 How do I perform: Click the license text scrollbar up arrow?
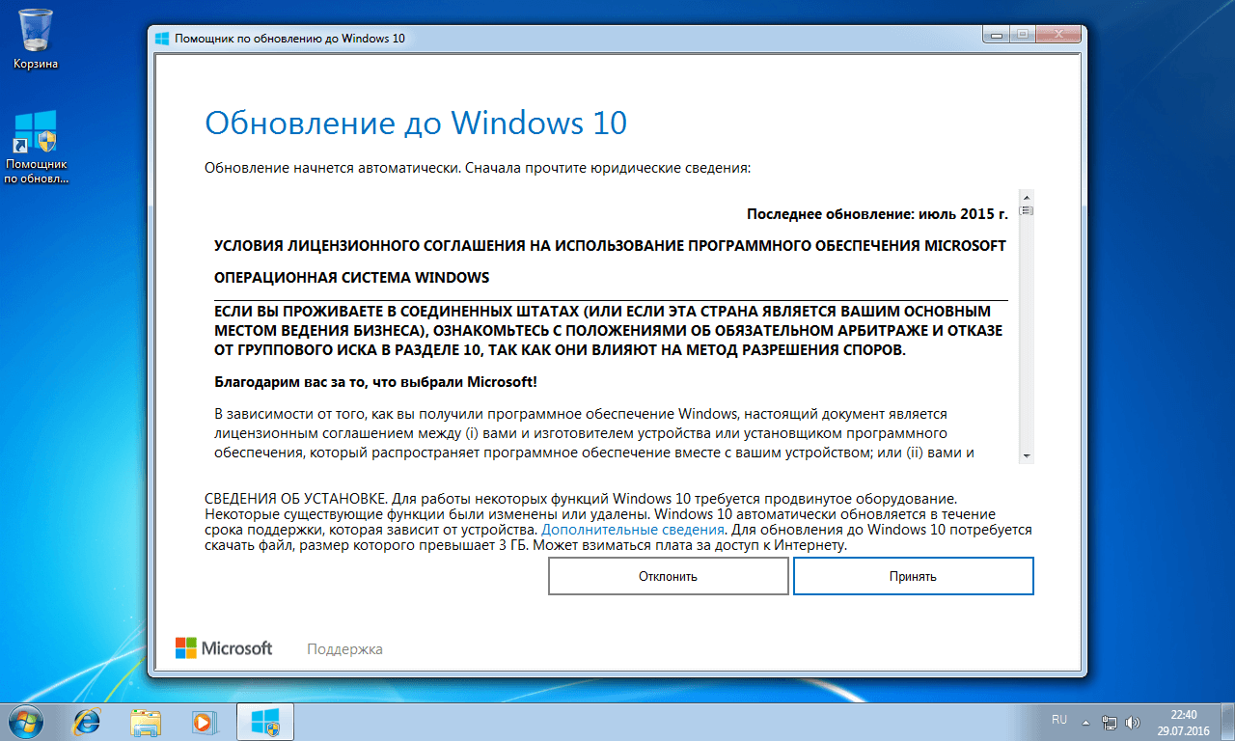[1027, 197]
